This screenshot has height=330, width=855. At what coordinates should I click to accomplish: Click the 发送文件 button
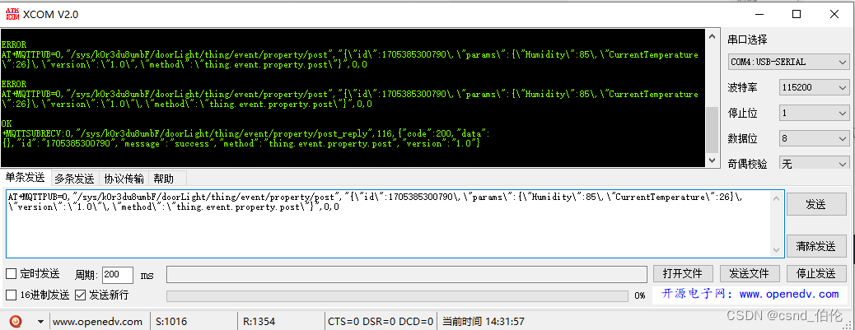point(750,273)
